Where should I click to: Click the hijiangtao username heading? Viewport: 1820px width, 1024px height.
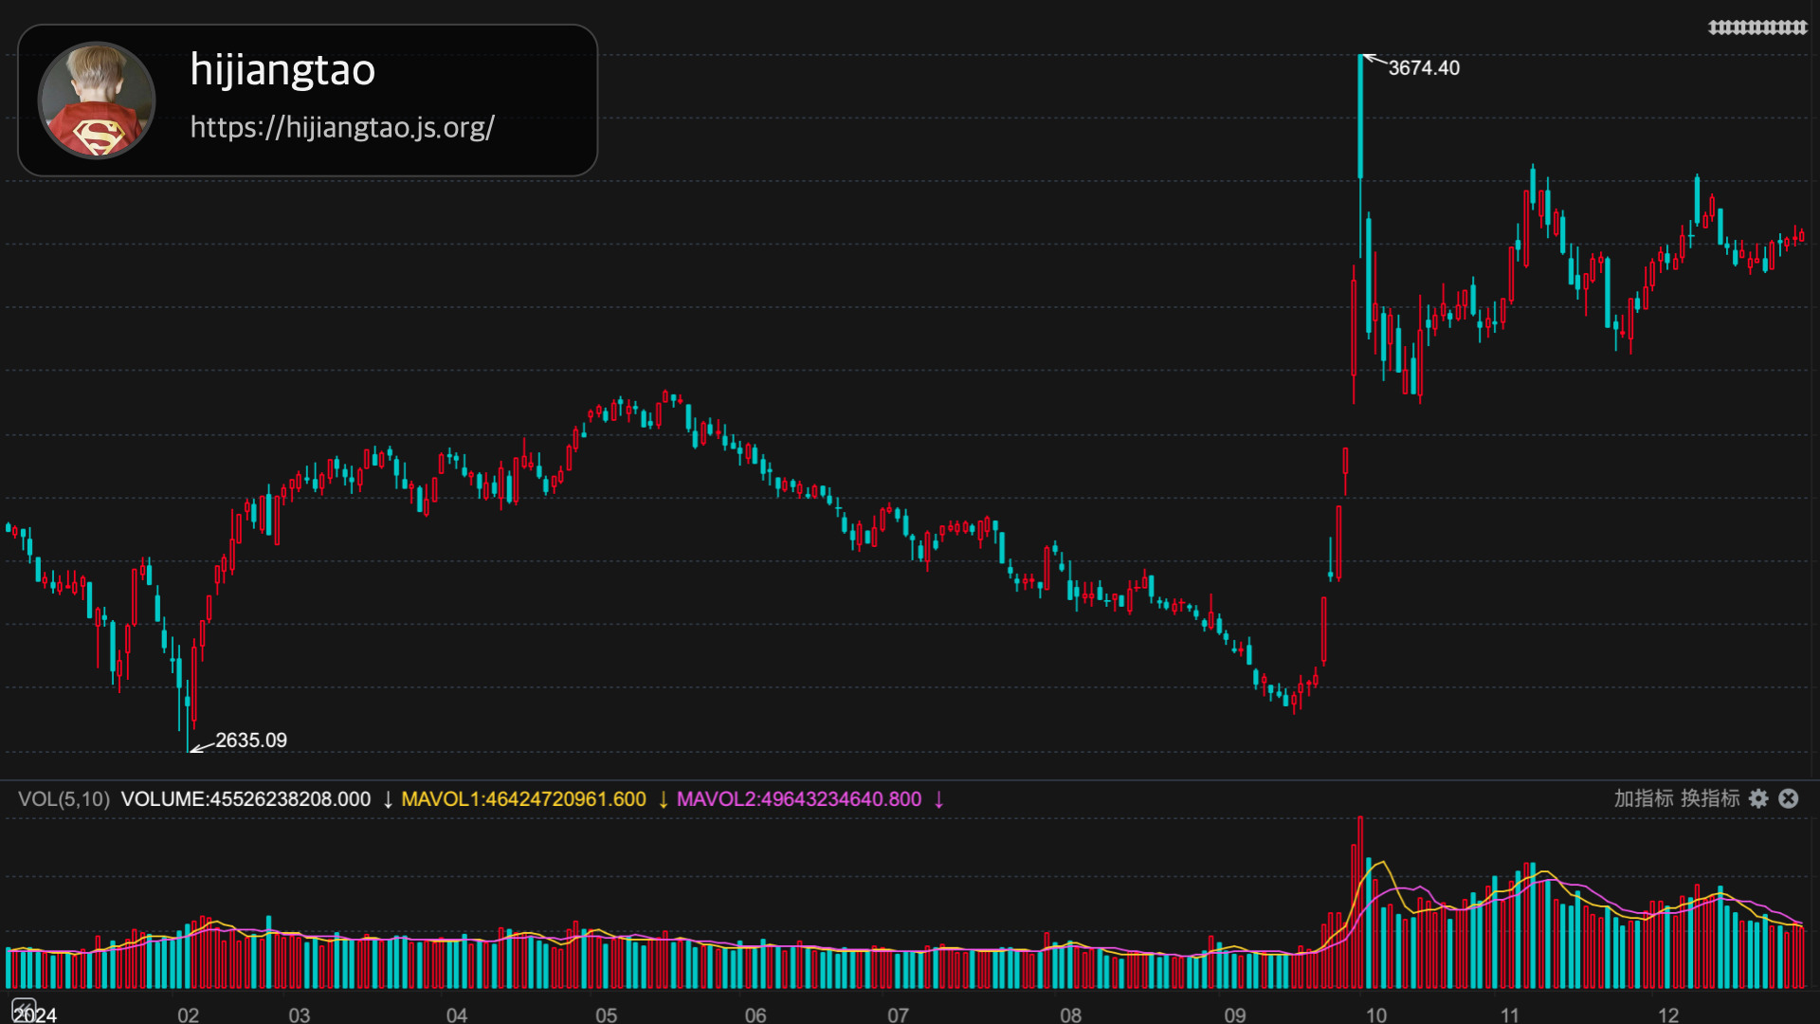pos(282,70)
